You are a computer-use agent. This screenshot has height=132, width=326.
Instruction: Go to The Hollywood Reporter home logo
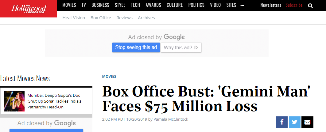(x=29, y=9)
